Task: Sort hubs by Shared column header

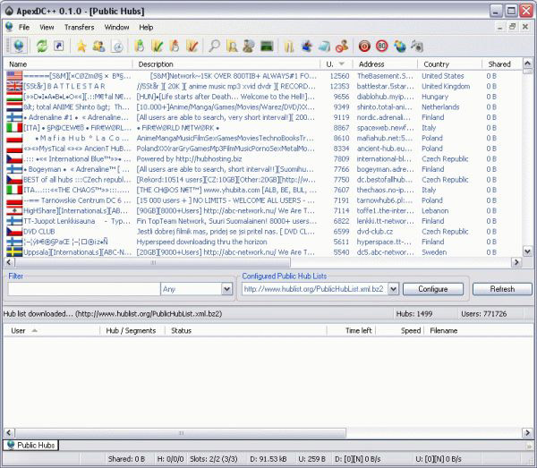Action: click(x=502, y=64)
